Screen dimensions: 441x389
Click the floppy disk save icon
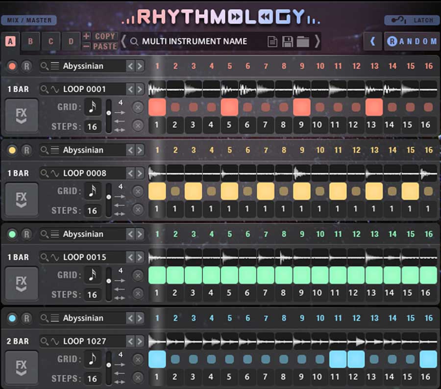[288, 42]
